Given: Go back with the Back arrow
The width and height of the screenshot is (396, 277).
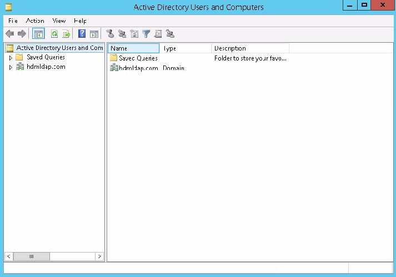Looking at the screenshot, I should (x=10, y=33).
